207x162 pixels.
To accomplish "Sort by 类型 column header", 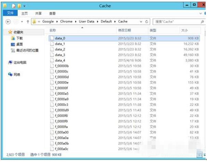I will coord(153,30).
